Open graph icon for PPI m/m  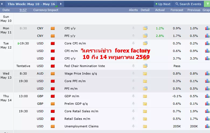(x=207, y=89)
